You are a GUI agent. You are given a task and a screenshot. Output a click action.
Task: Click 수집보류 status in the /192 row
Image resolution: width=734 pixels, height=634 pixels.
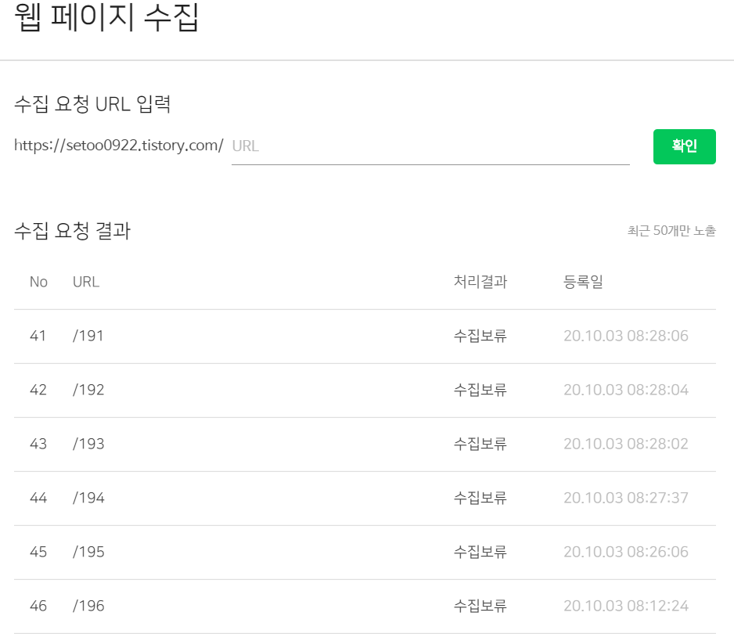point(480,390)
